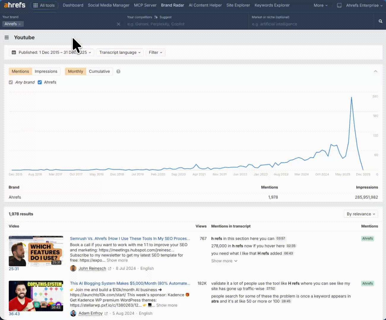The width and height of the screenshot is (386, 320).
Task: Collapse the chart panel using the chevron
Action: [x=375, y=71]
